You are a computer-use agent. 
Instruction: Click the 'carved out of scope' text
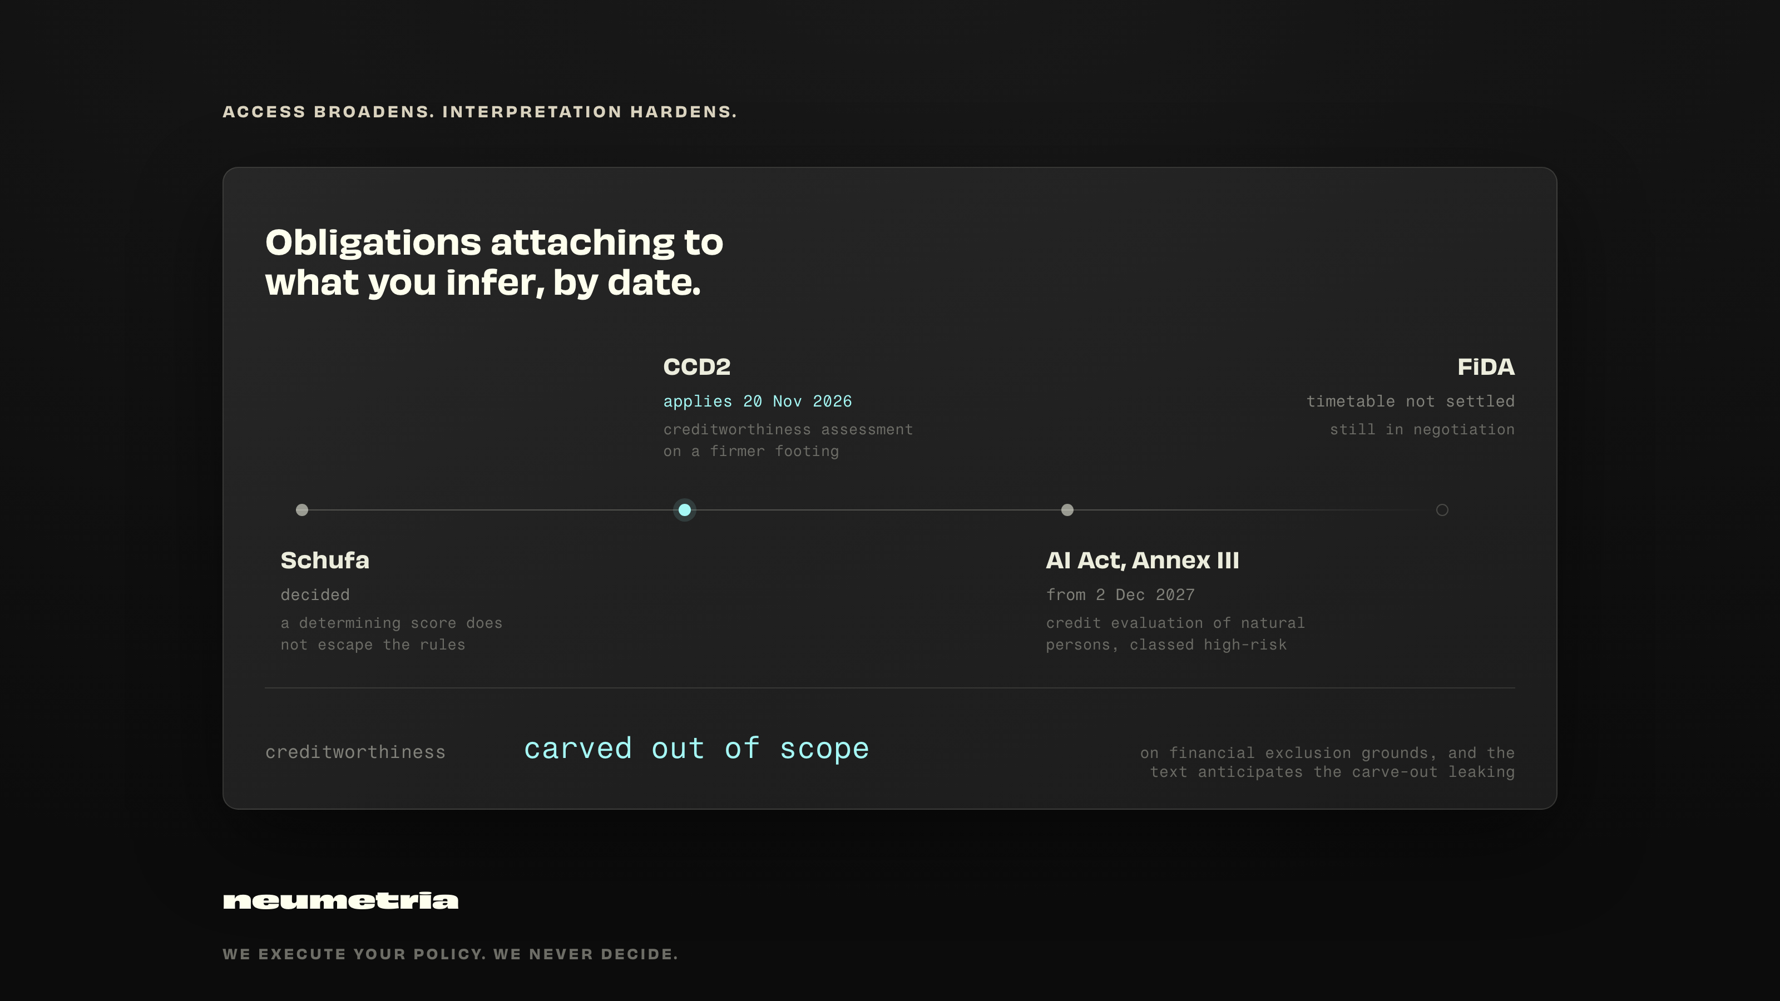696,749
